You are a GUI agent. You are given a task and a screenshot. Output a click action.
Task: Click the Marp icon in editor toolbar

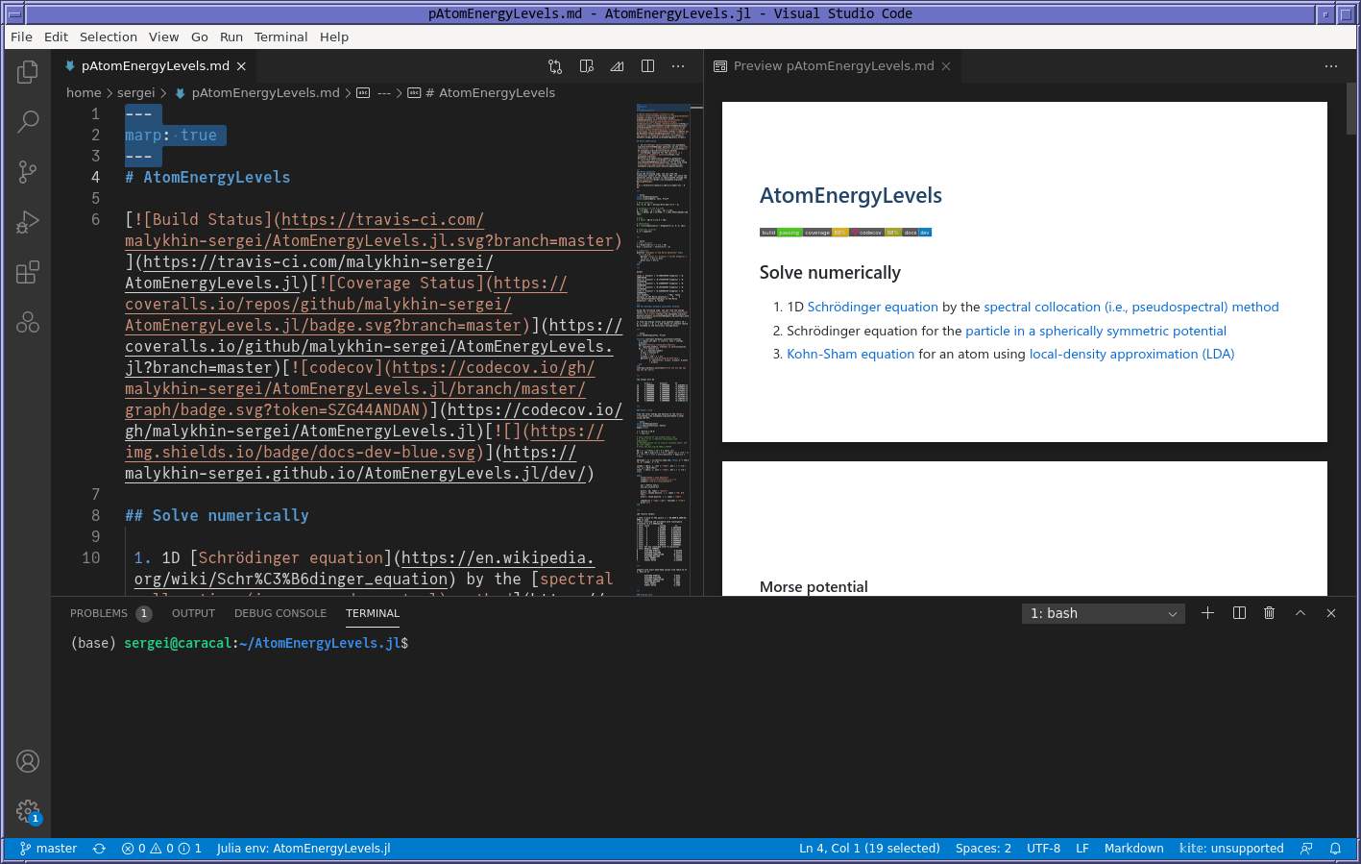(x=618, y=66)
